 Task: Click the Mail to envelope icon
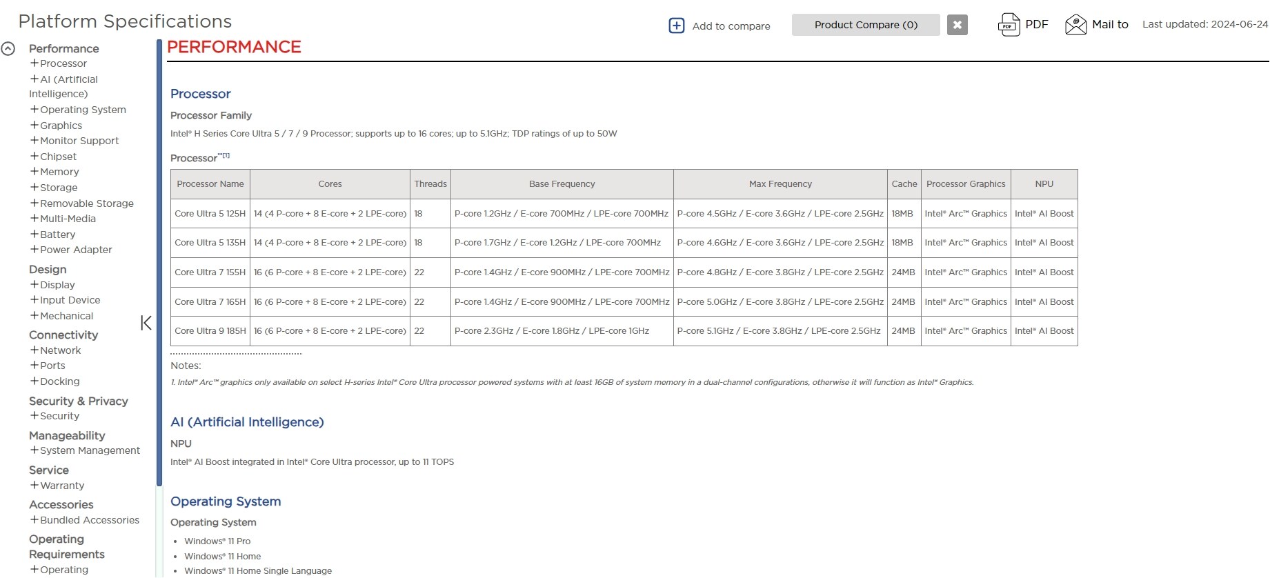click(x=1075, y=25)
